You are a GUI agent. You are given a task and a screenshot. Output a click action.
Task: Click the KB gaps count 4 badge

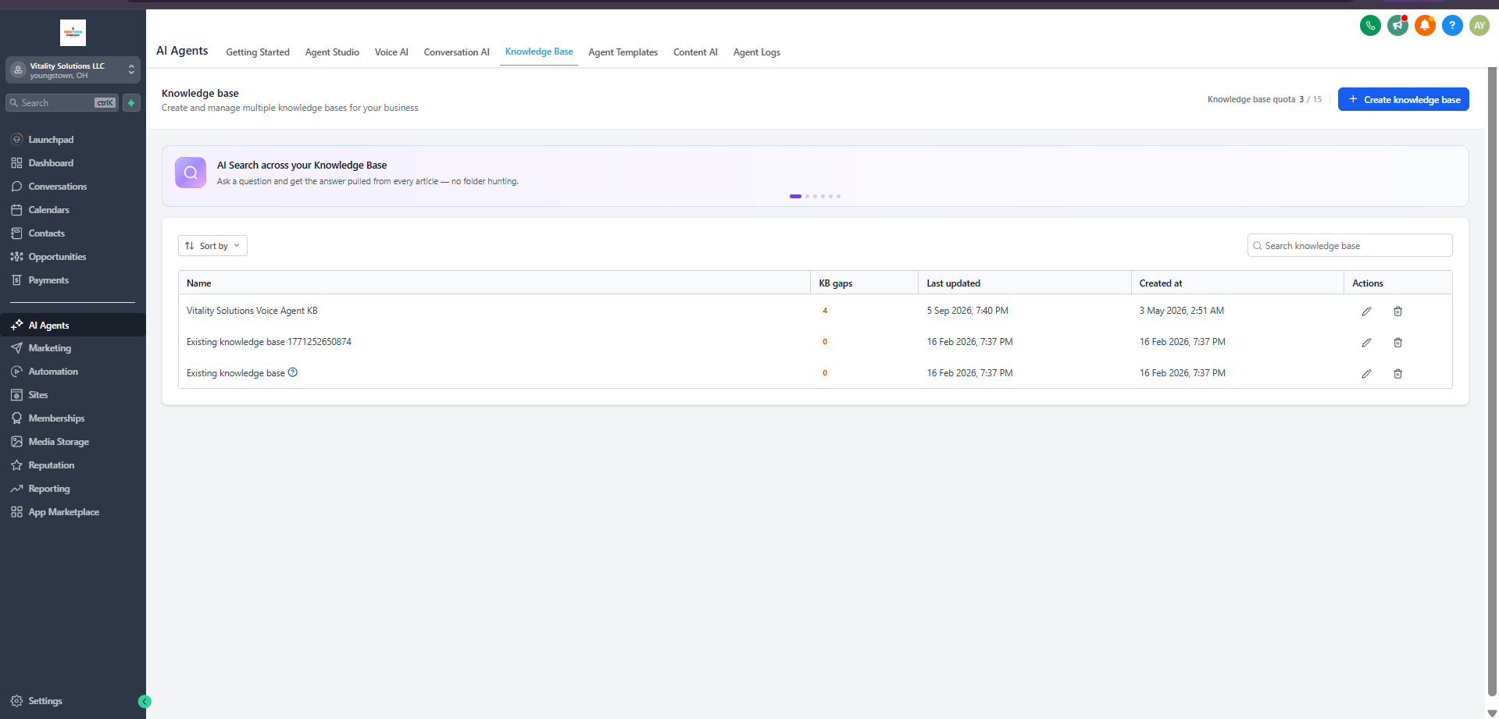coord(825,311)
